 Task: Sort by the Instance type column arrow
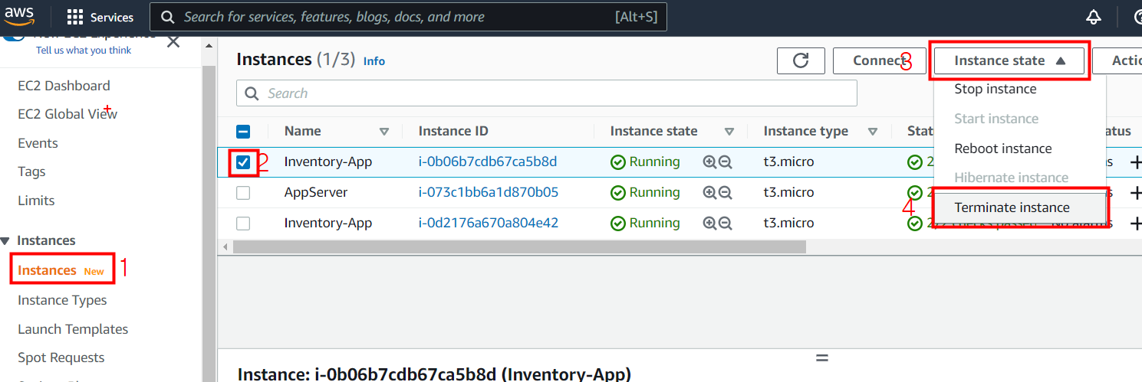pos(873,132)
